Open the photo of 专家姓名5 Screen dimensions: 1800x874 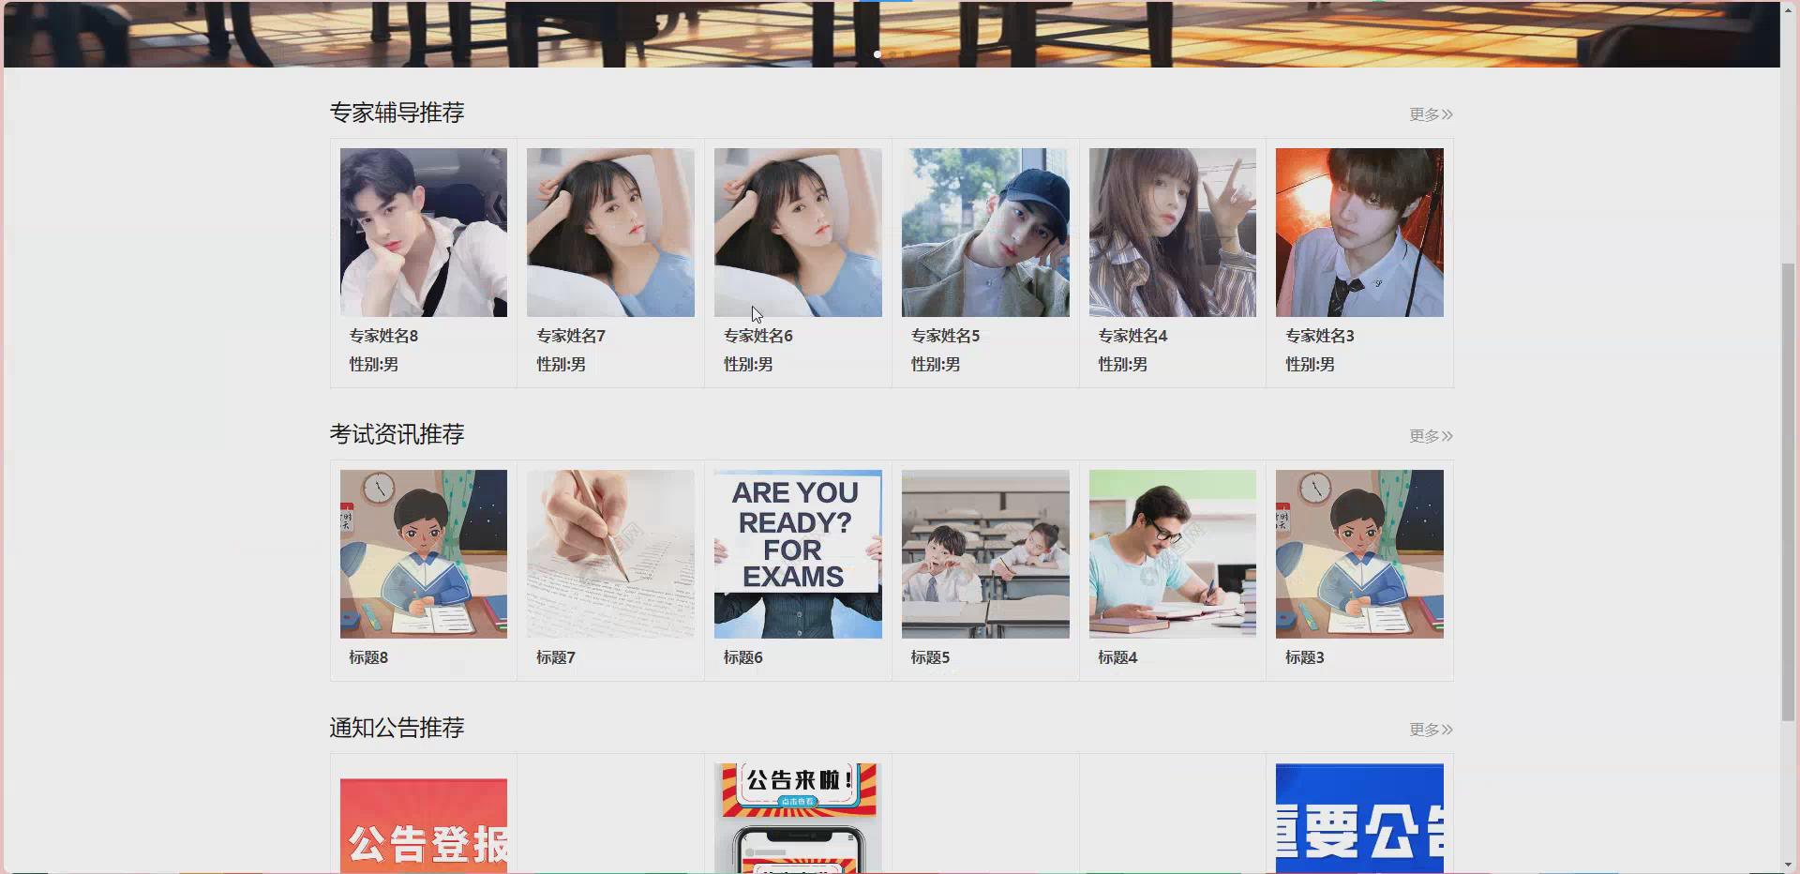tap(985, 233)
